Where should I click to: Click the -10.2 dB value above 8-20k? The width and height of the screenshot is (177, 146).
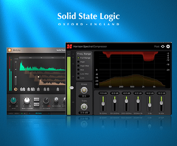(x=161, y=93)
